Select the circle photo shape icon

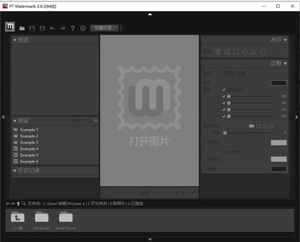click(271, 126)
